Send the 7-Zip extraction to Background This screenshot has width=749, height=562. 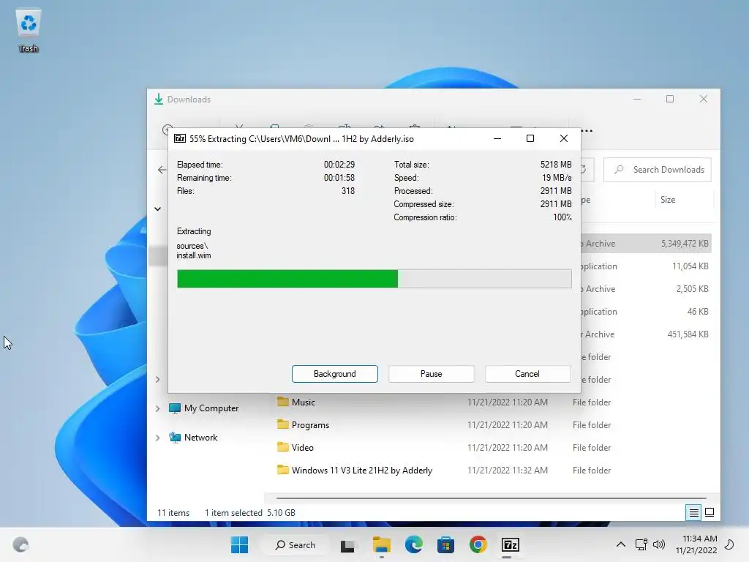[334, 374]
